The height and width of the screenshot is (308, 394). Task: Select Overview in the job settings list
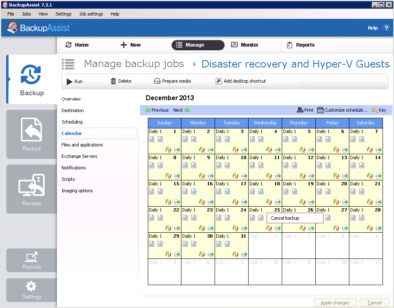71,99
